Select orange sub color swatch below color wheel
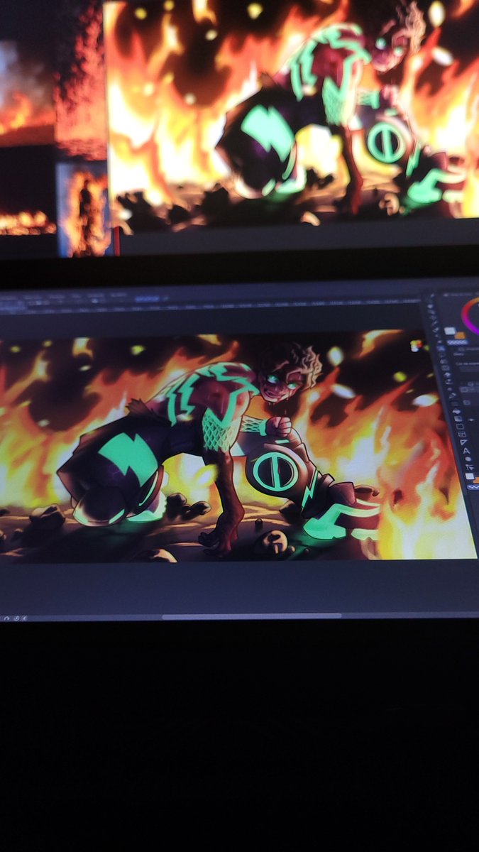Viewport: 479px width, 852px height. tap(460, 335)
